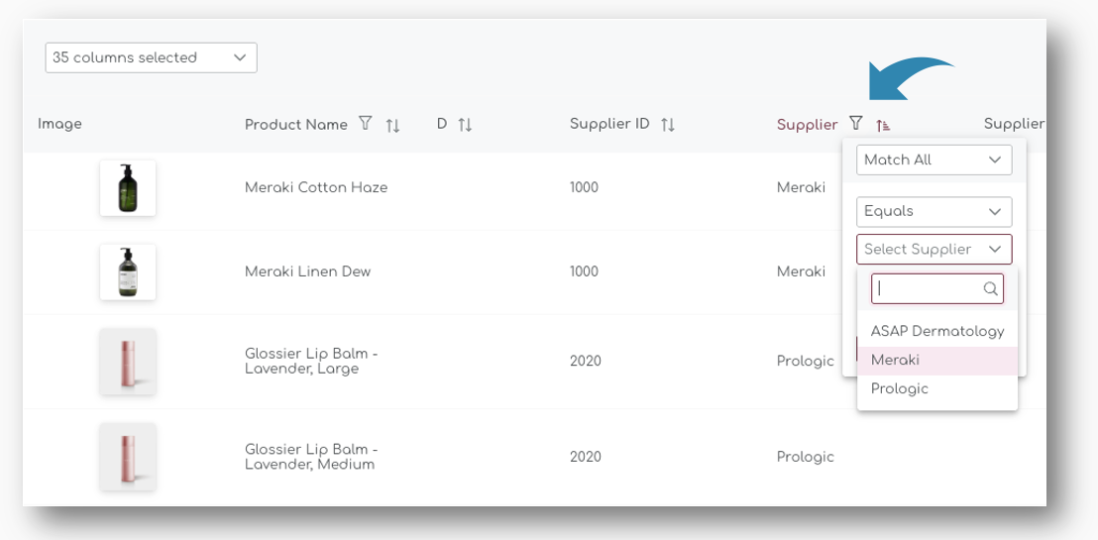1098x540 pixels.
Task: Click the supplier search text field
Action: [x=927, y=289]
